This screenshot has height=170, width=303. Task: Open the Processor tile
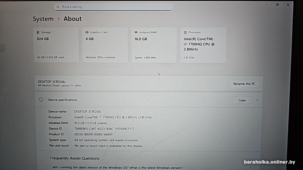coord(203,45)
